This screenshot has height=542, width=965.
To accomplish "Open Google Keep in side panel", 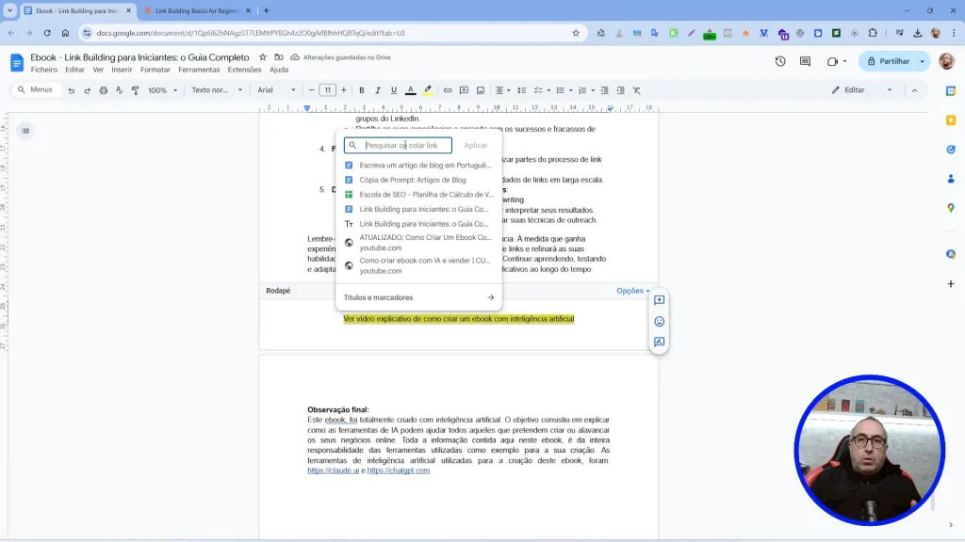I will [x=951, y=120].
